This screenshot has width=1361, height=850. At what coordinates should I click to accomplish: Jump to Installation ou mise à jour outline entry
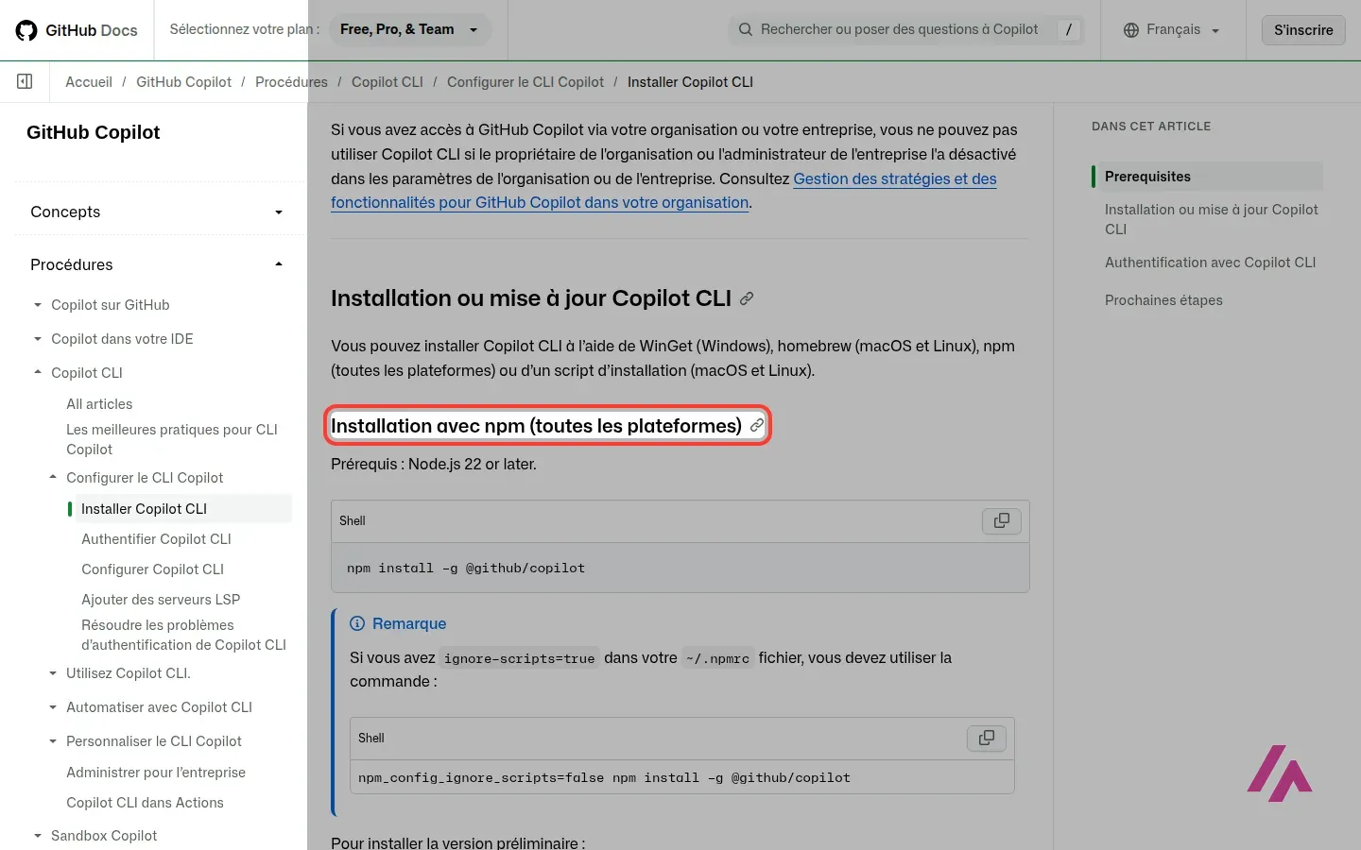pyautogui.click(x=1211, y=219)
